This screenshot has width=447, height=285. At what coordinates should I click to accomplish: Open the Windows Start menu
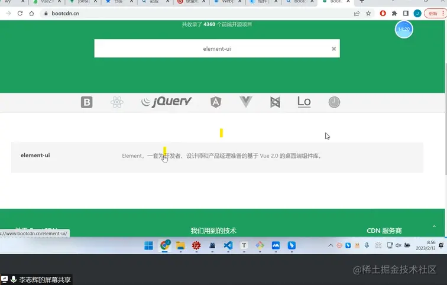(148, 245)
